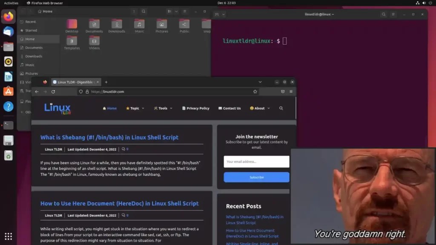The height and width of the screenshot is (245, 436).
Task: Select Home in the site navigation
Action: tap(110, 108)
